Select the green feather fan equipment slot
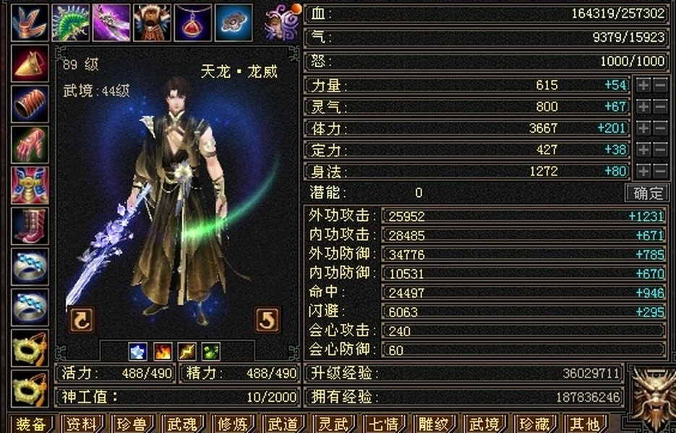Image resolution: width=676 pixels, height=433 pixels. pyautogui.click(x=71, y=22)
